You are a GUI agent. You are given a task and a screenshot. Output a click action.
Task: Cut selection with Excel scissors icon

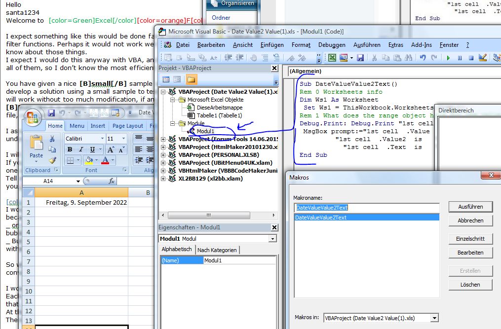52,139
